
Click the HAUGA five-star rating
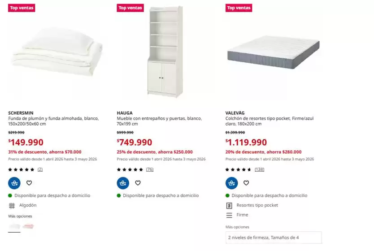click(x=130, y=169)
